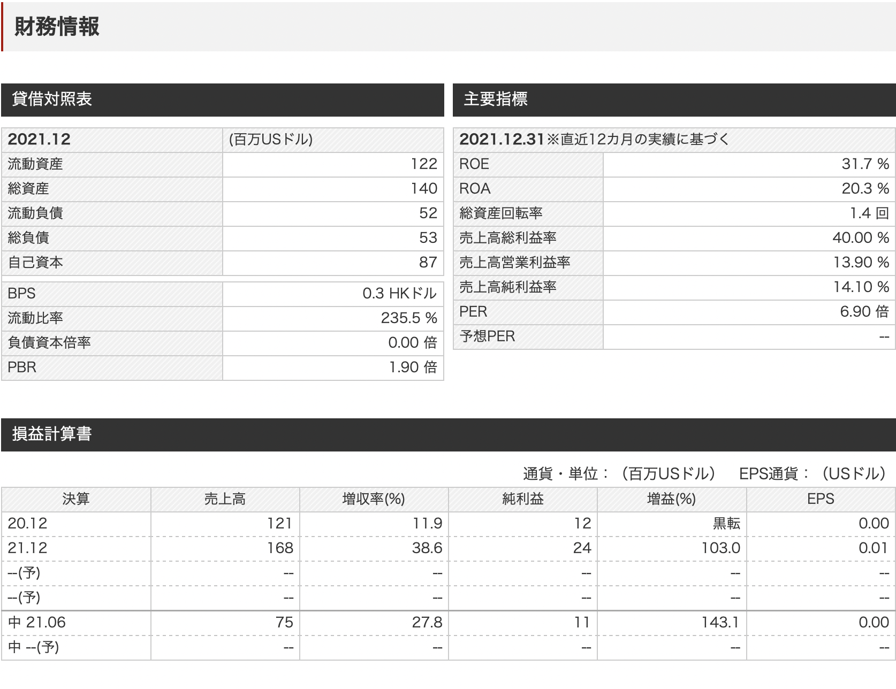
Task: Click the 増益(%) column header
Action: click(x=672, y=499)
